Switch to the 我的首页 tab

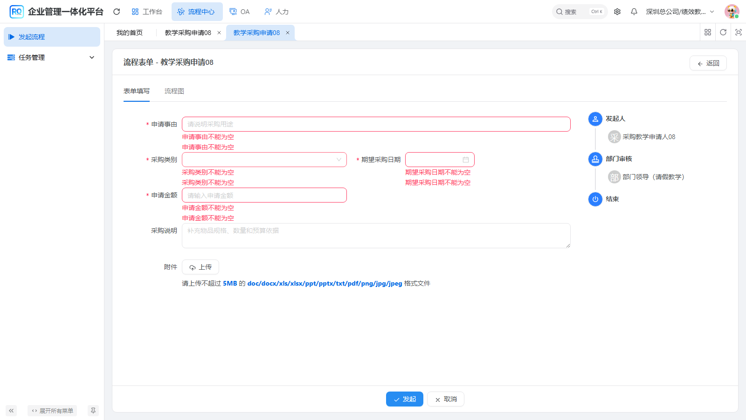[x=130, y=33]
